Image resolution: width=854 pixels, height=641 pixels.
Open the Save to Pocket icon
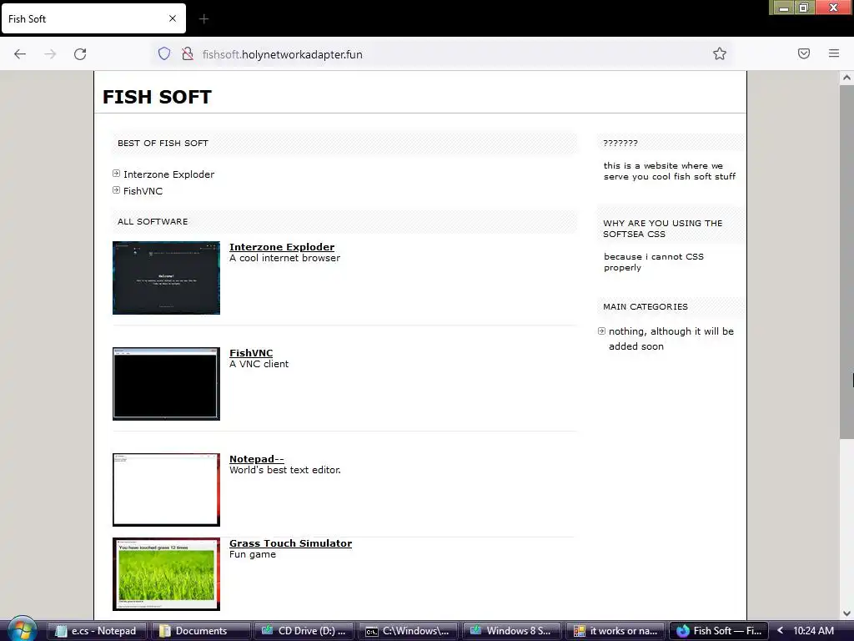pyautogui.click(x=804, y=53)
